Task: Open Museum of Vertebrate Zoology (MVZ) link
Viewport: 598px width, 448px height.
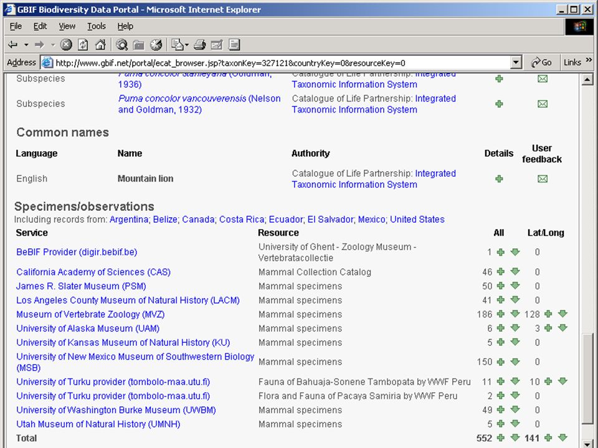Action: [90, 314]
